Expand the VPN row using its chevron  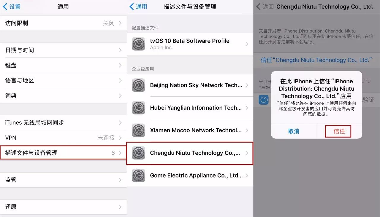[x=121, y=138]
